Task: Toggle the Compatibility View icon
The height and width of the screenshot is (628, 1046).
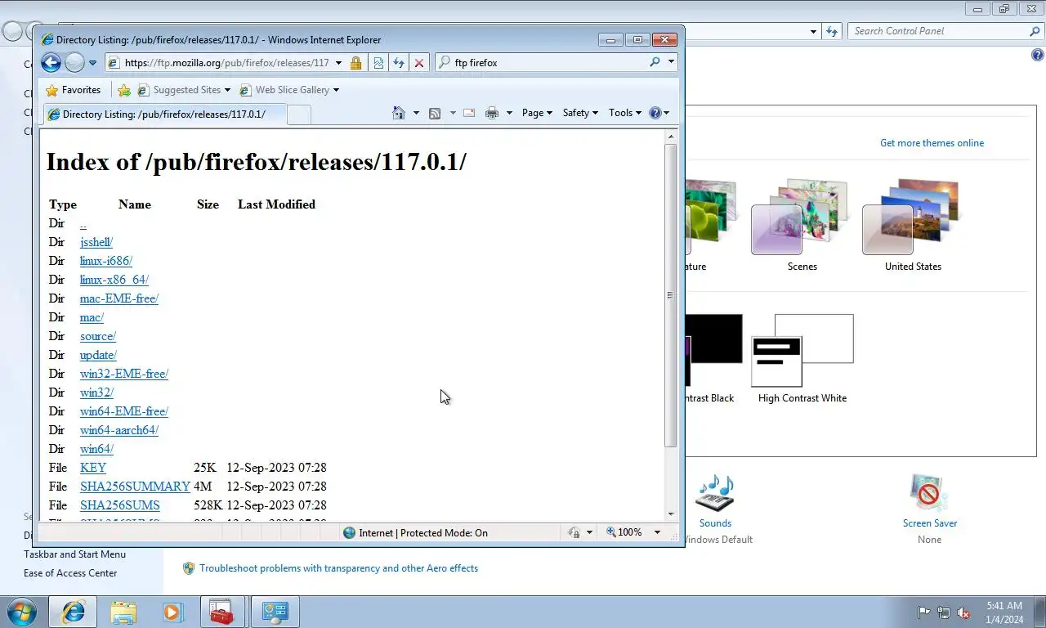Action: [x=378, y=63]
